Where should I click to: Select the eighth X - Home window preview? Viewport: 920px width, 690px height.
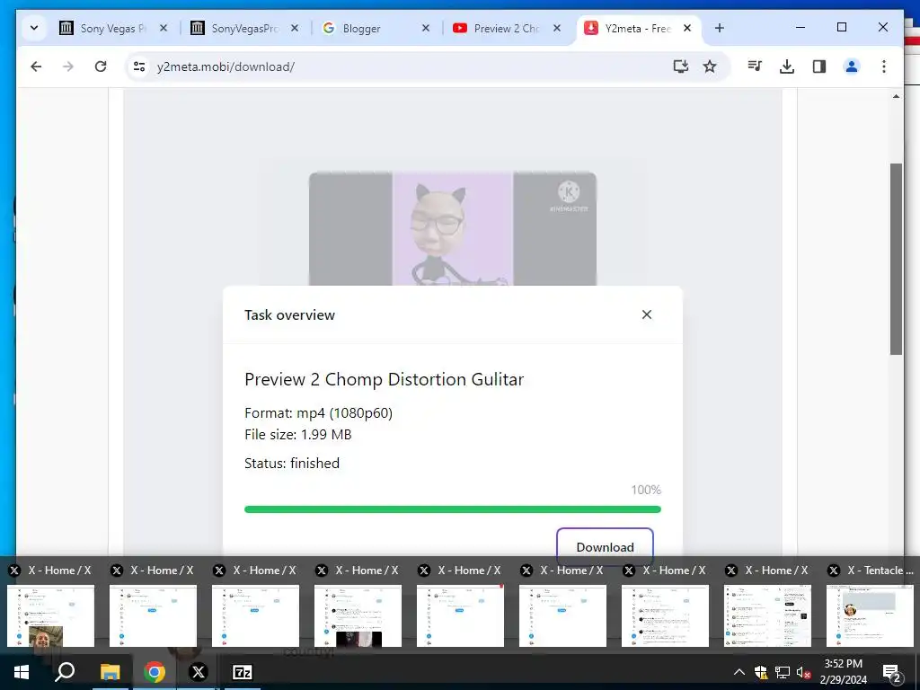(x=767, y=615)
